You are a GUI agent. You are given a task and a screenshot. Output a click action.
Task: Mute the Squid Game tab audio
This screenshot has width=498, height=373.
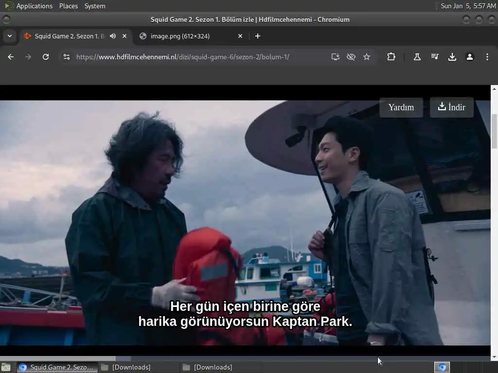(113, 36)
